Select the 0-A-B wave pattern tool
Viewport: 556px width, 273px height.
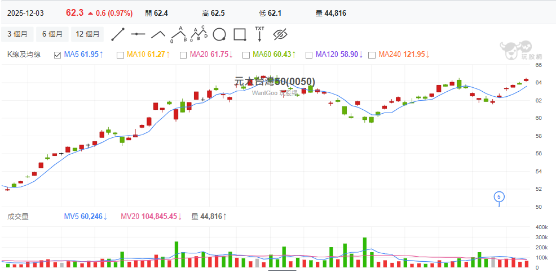coord(179,34)
